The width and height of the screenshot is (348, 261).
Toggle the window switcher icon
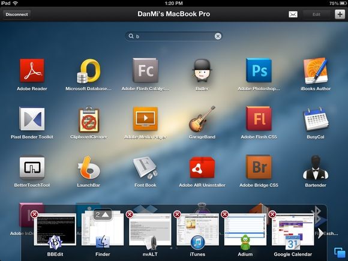coord(340,253)
